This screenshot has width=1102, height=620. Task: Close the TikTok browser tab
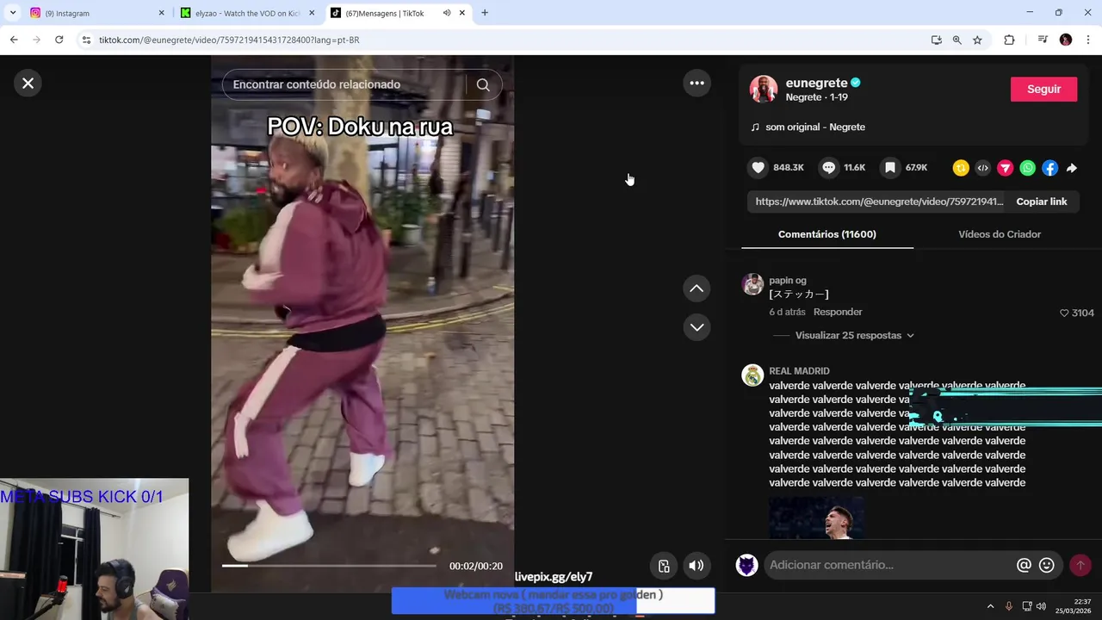click(462, 13)
